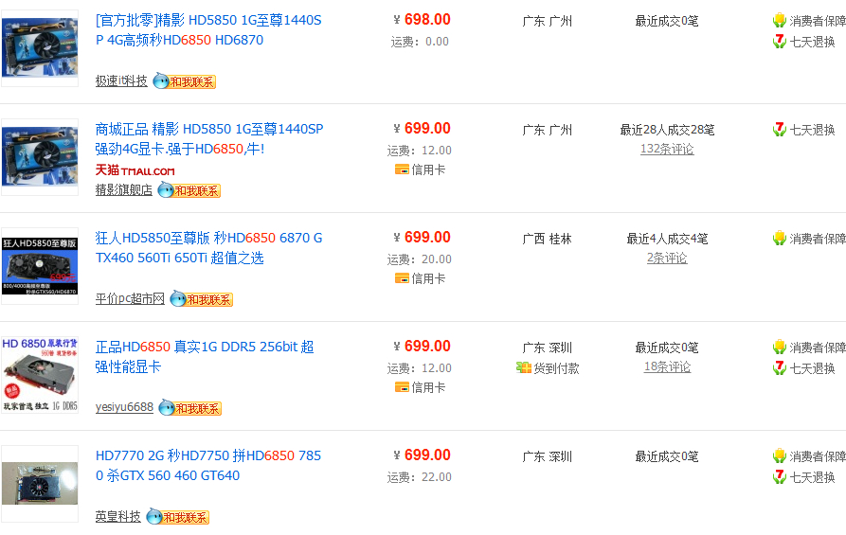Contact seller 精影旗舰店 via Wangwang icon
Viewport: 846px width, 535px height.
click(189, 190)
